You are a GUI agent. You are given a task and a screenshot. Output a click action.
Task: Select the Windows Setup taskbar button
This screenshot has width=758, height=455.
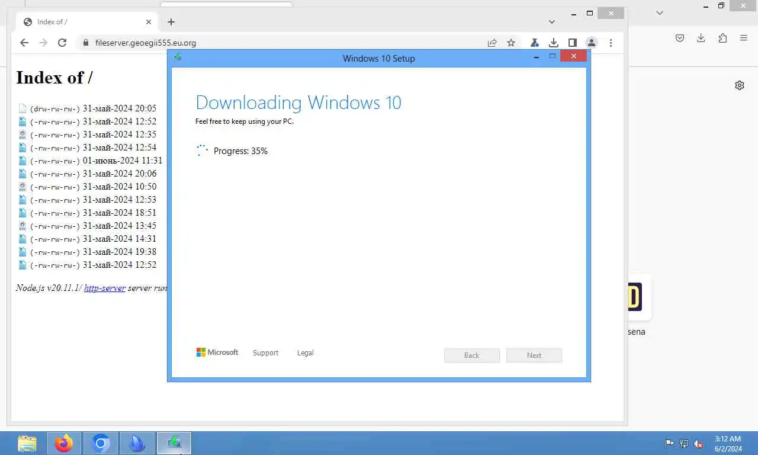click(174, 443)
